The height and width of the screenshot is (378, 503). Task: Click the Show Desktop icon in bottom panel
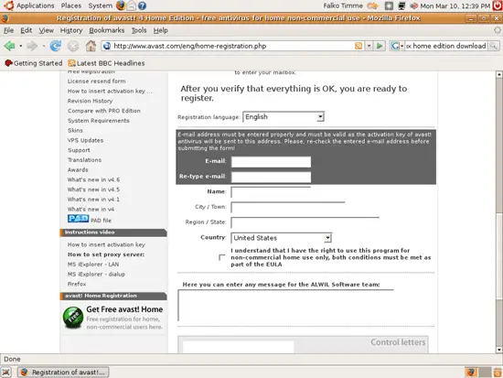tap(6, 372)
